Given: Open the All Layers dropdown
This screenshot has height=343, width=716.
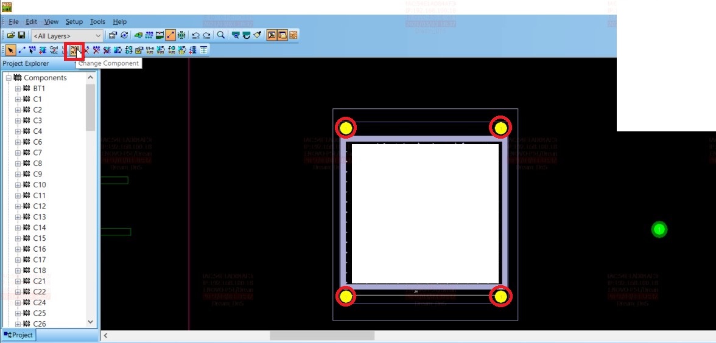Looking at the screenshot, I should pos(67,35).
